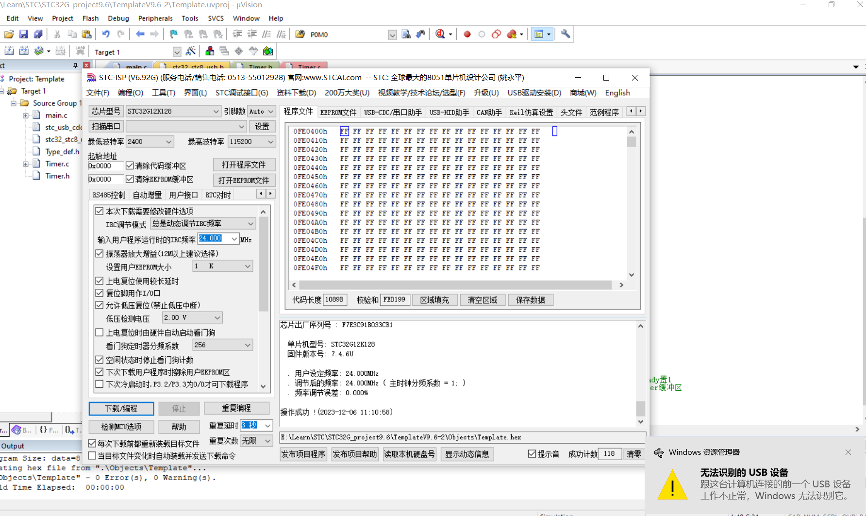Insert breakpoint using the red dot icon
This screenshot has height=516, width=866.
pyautogui.click(x=467, y=34)
